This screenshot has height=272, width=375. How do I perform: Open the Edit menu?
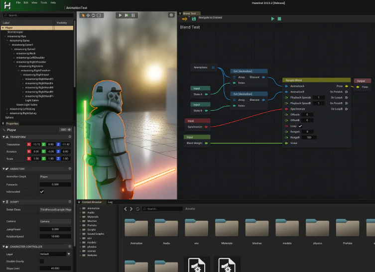pyautogui.click(x=26, y=2)
